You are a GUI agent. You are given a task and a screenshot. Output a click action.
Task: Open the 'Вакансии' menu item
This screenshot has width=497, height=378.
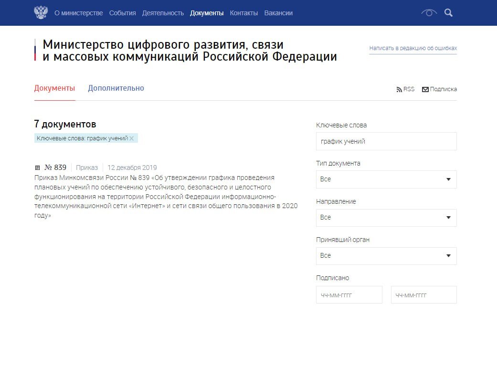(x=278, y=13)
